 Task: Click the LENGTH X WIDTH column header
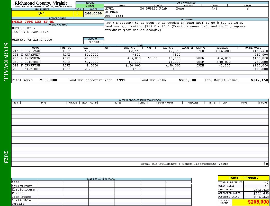[165, 103]
